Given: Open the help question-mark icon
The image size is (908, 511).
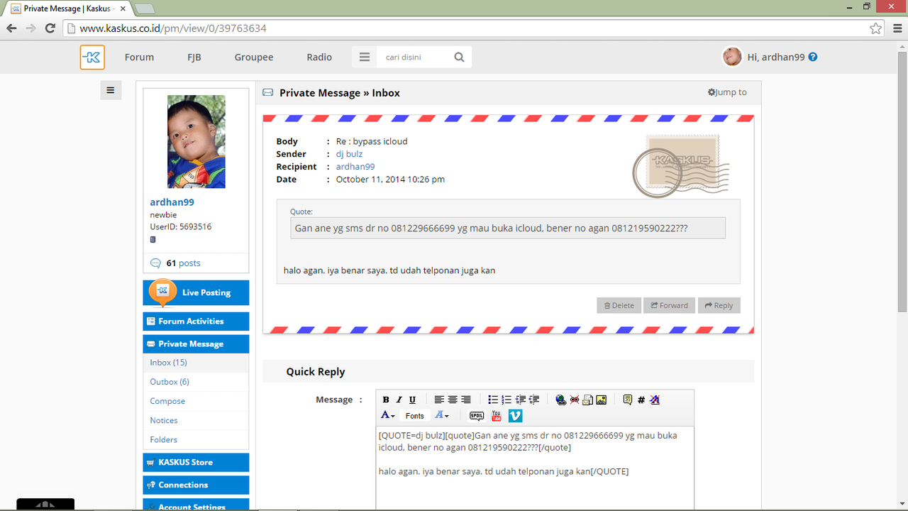Looking at the screenshot, I should pos(813,57).
